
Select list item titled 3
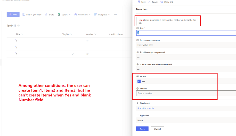(17, 54)
